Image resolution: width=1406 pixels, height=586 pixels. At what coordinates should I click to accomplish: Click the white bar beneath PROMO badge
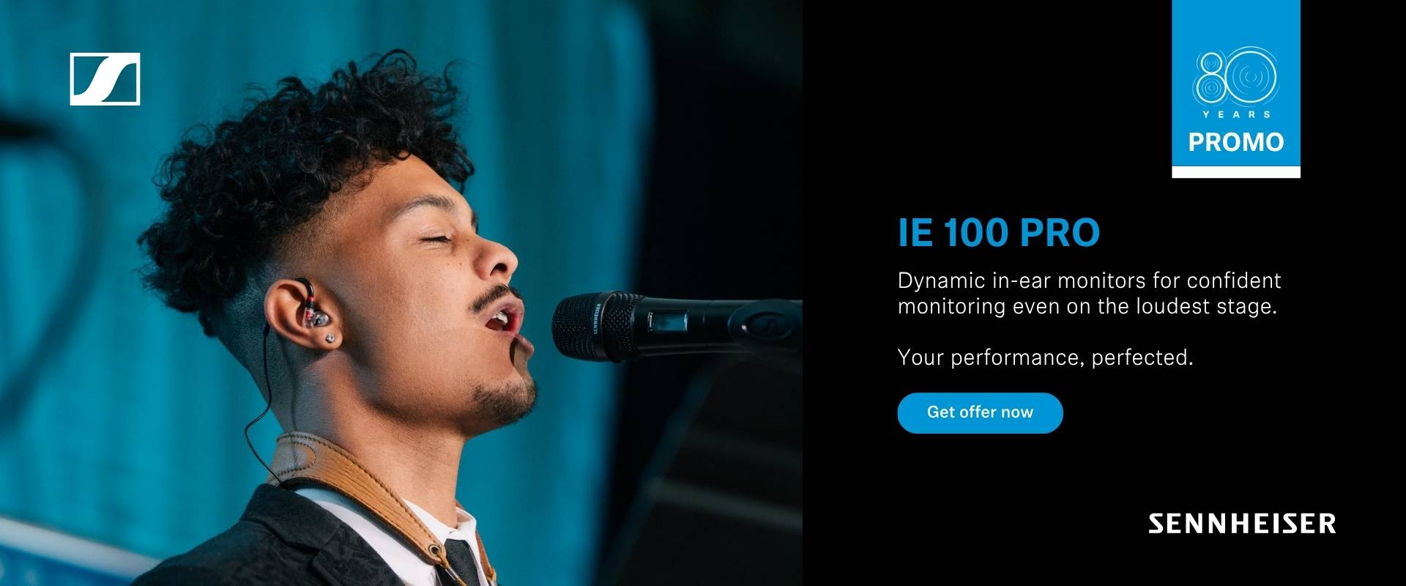coord(1236,172)
